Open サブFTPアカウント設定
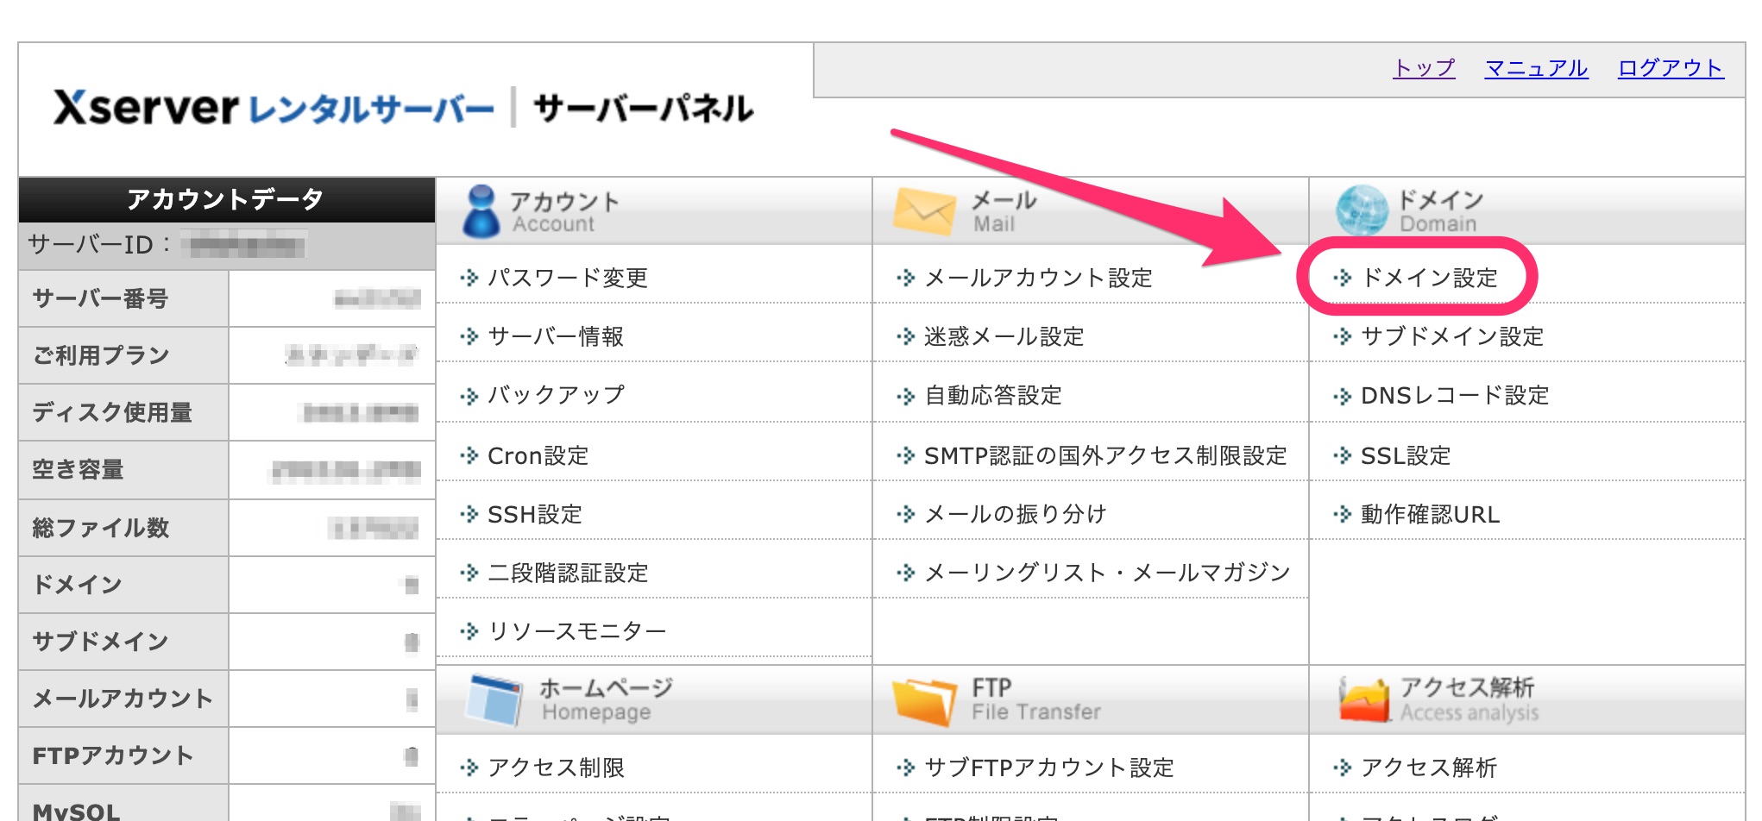 [x=1048, y=768]
